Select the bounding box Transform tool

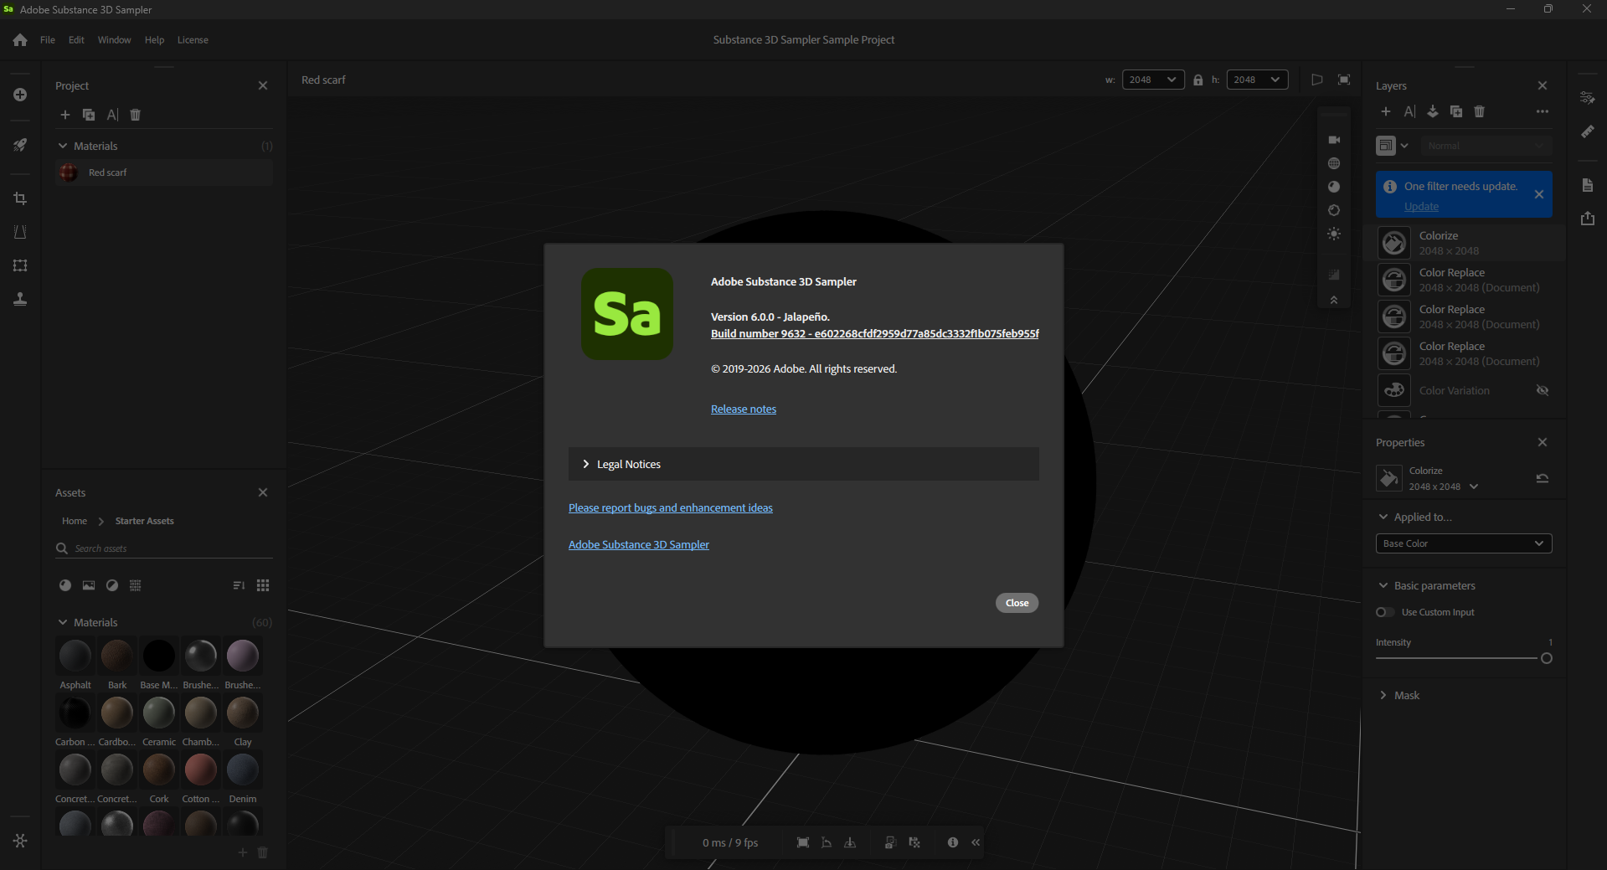point(20,265)
